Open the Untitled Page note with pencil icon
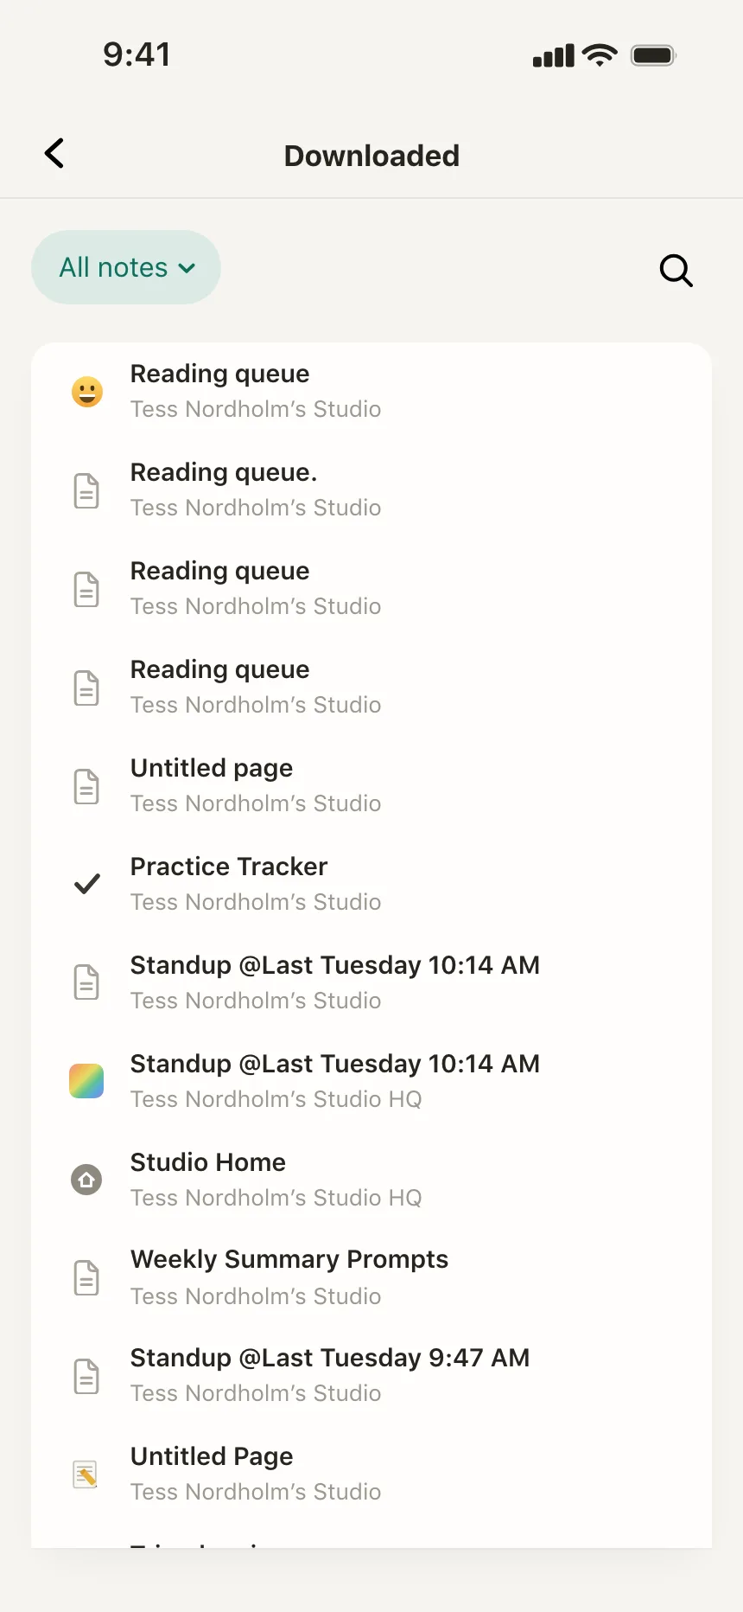 (371, 1474)
